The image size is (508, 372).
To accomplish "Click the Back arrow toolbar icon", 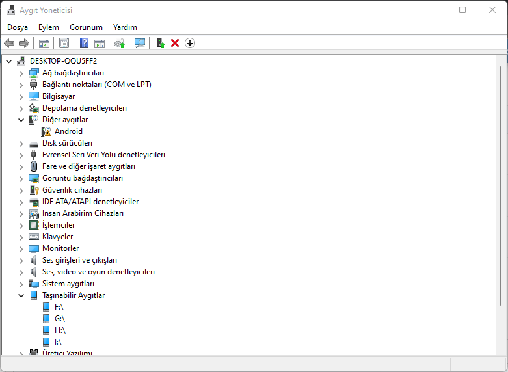I will point(9,43).
